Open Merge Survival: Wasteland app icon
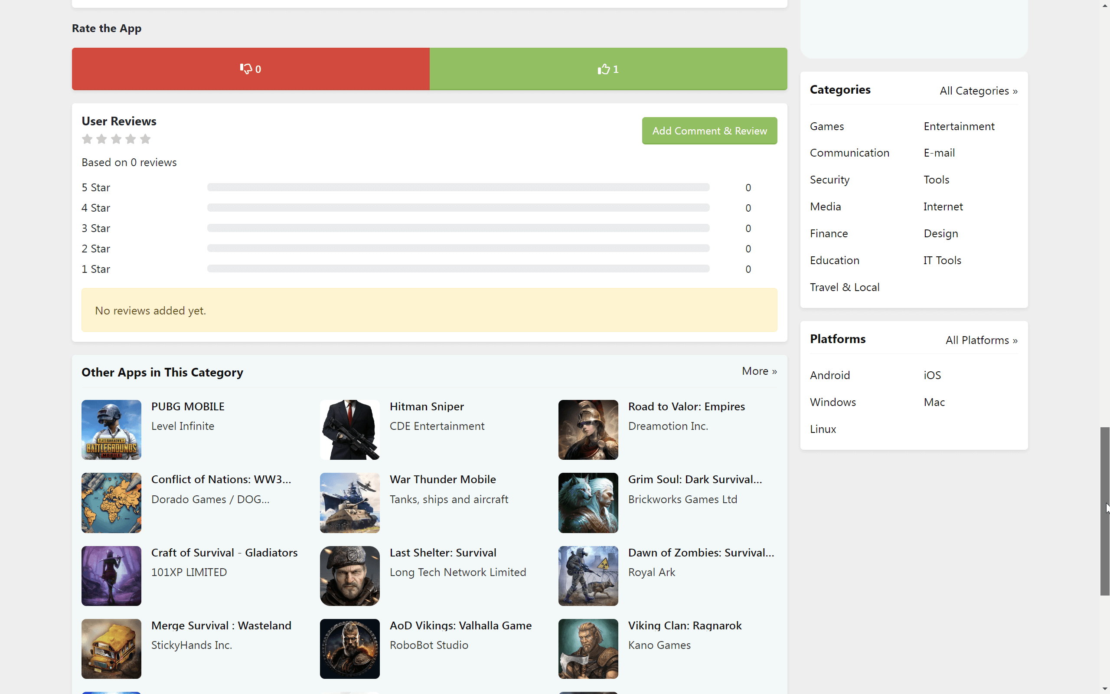The image size is (1110, 694). click(x=111, y=648)
